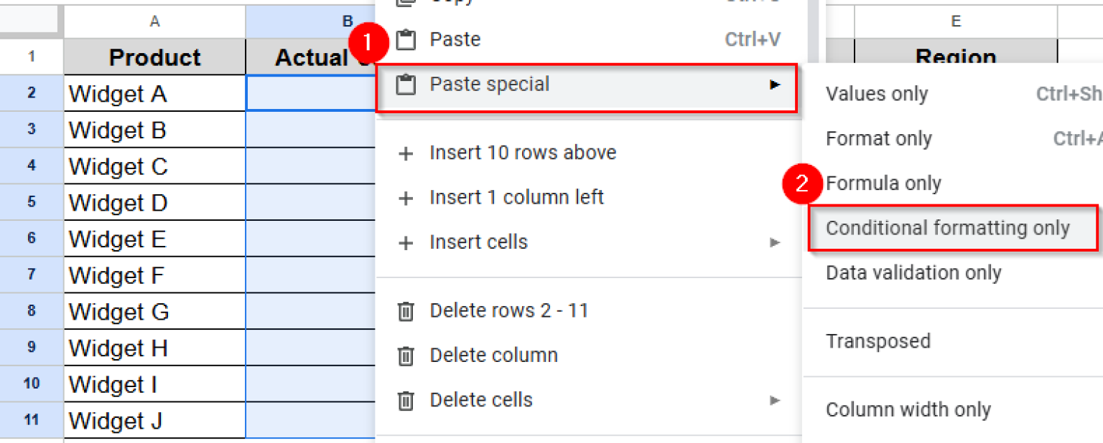This screenshot has height=443, width=1103.
Task: Click plus icon beside Insert 1 column left
Action: click(x=406, y=199)
